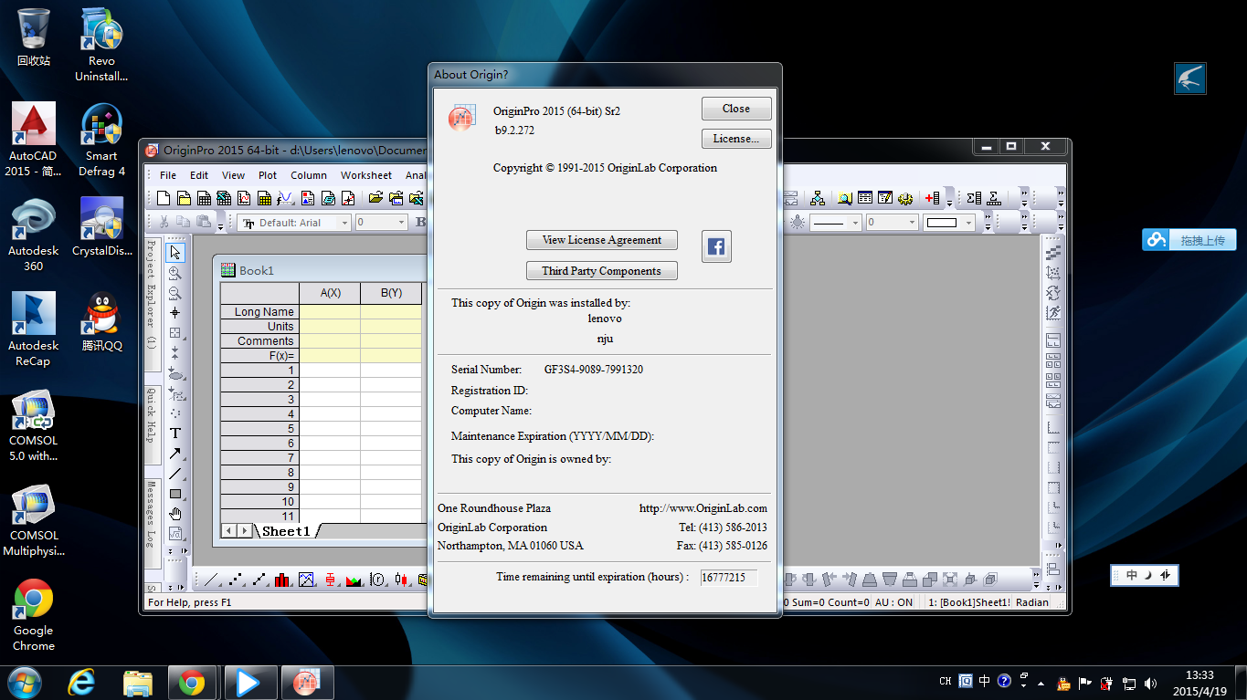Viewport: 1247px width, 700px height.
Task: Select the Zoom In tool
Action: pos(175,273)
